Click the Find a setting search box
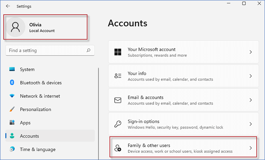Screen dimensions: 265x160 [45, 50]
